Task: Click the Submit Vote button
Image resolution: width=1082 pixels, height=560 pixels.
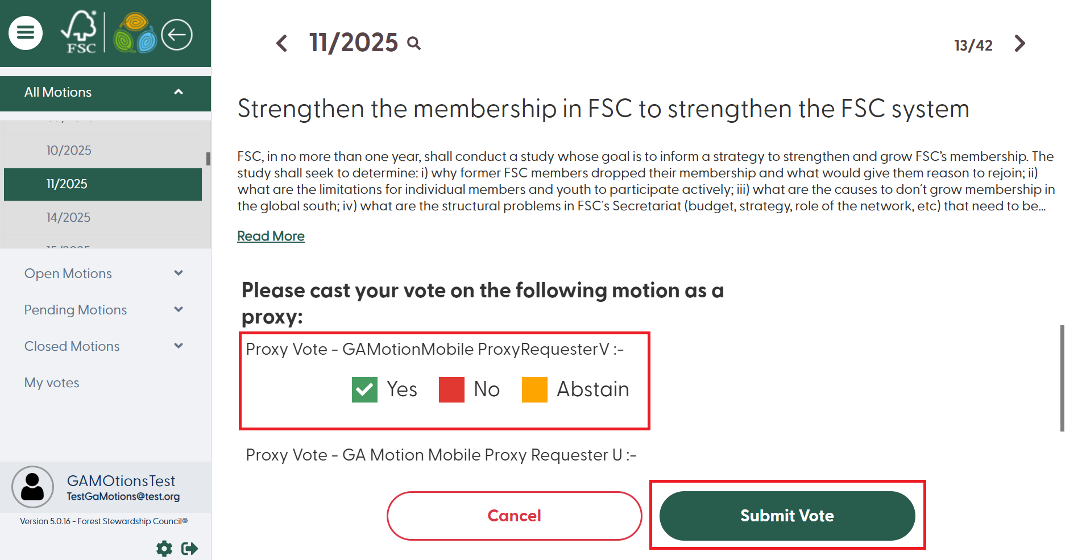Action: [x=787, y=516]
